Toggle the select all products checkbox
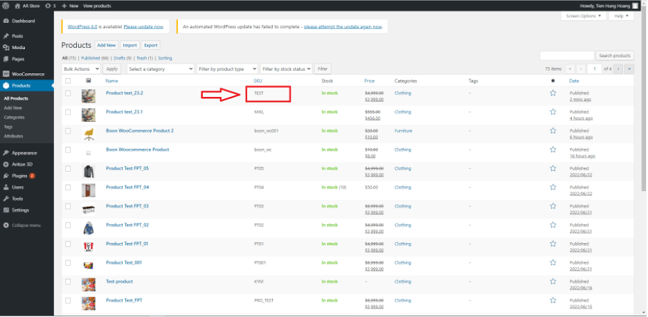The height and width of the screenshot is (317, 648). click(68, 81)
